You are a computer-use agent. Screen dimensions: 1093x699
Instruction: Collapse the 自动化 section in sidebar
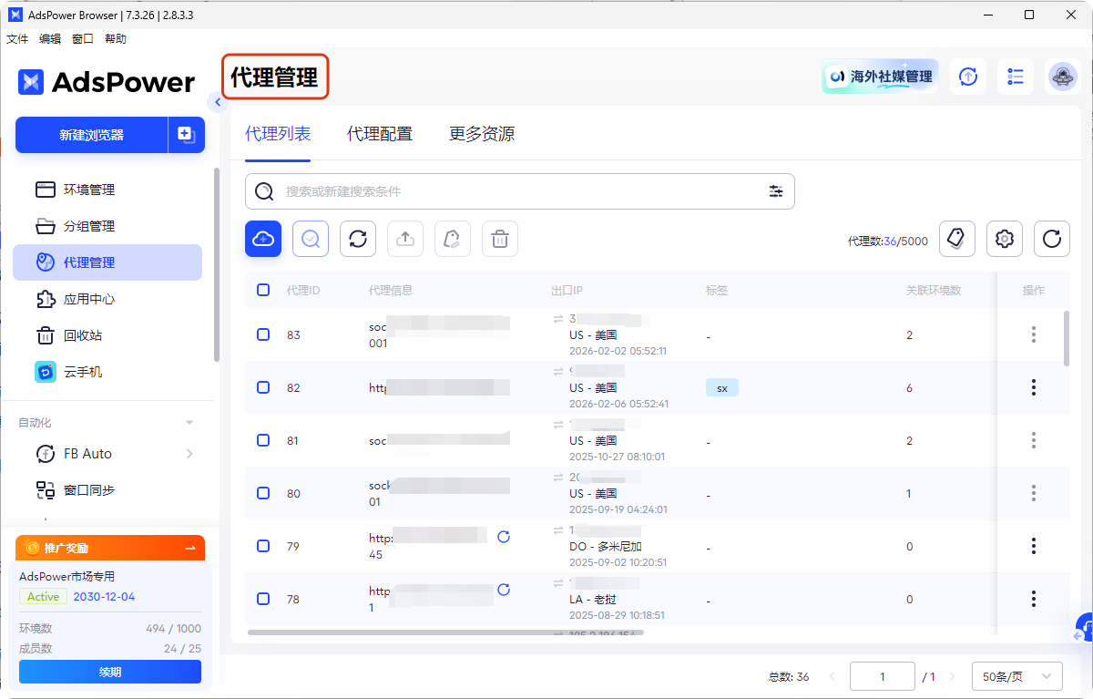[189, 422]
